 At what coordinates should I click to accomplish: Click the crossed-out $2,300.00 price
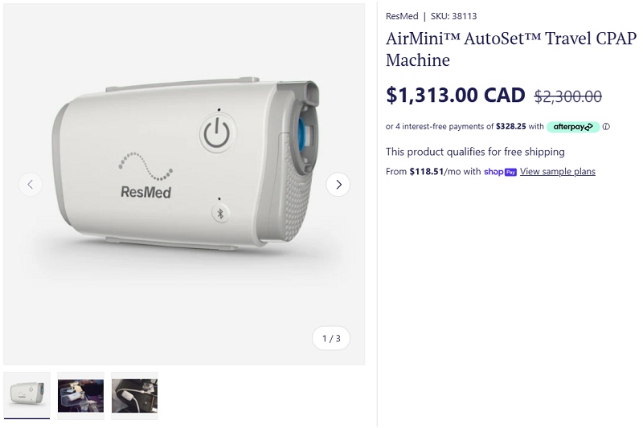(x=567, y=96)
